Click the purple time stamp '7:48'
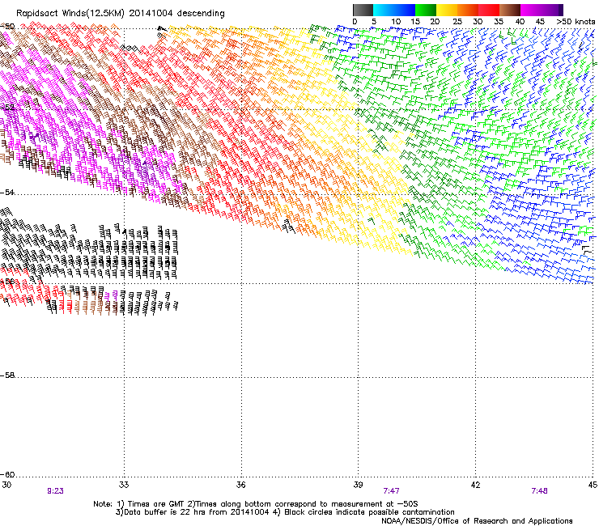The image size is (599, 526). 539,491
